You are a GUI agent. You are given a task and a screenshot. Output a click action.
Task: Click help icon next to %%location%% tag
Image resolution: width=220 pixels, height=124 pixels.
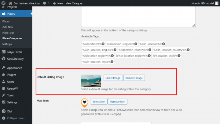[103, 44]
